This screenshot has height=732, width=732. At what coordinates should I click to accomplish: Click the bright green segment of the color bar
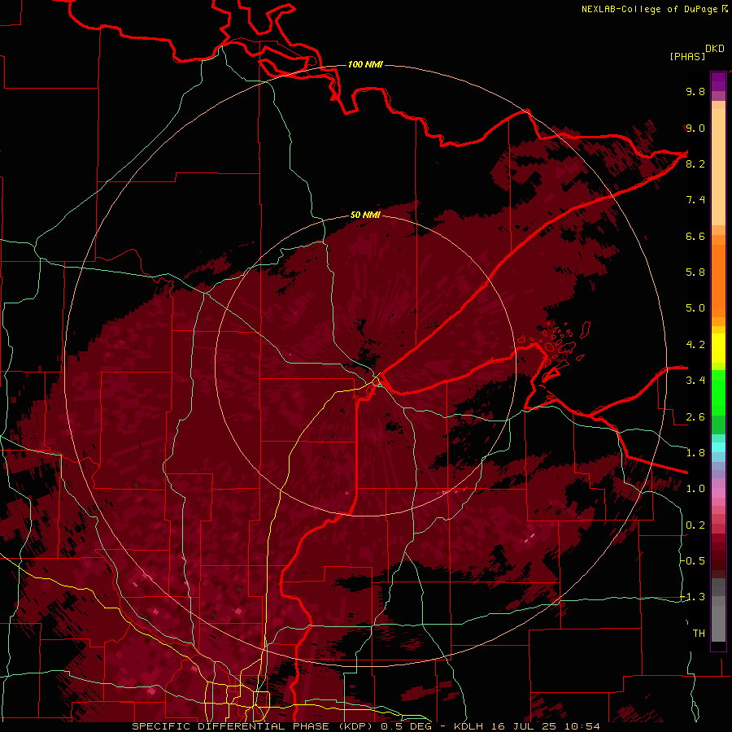click(718, 393)
